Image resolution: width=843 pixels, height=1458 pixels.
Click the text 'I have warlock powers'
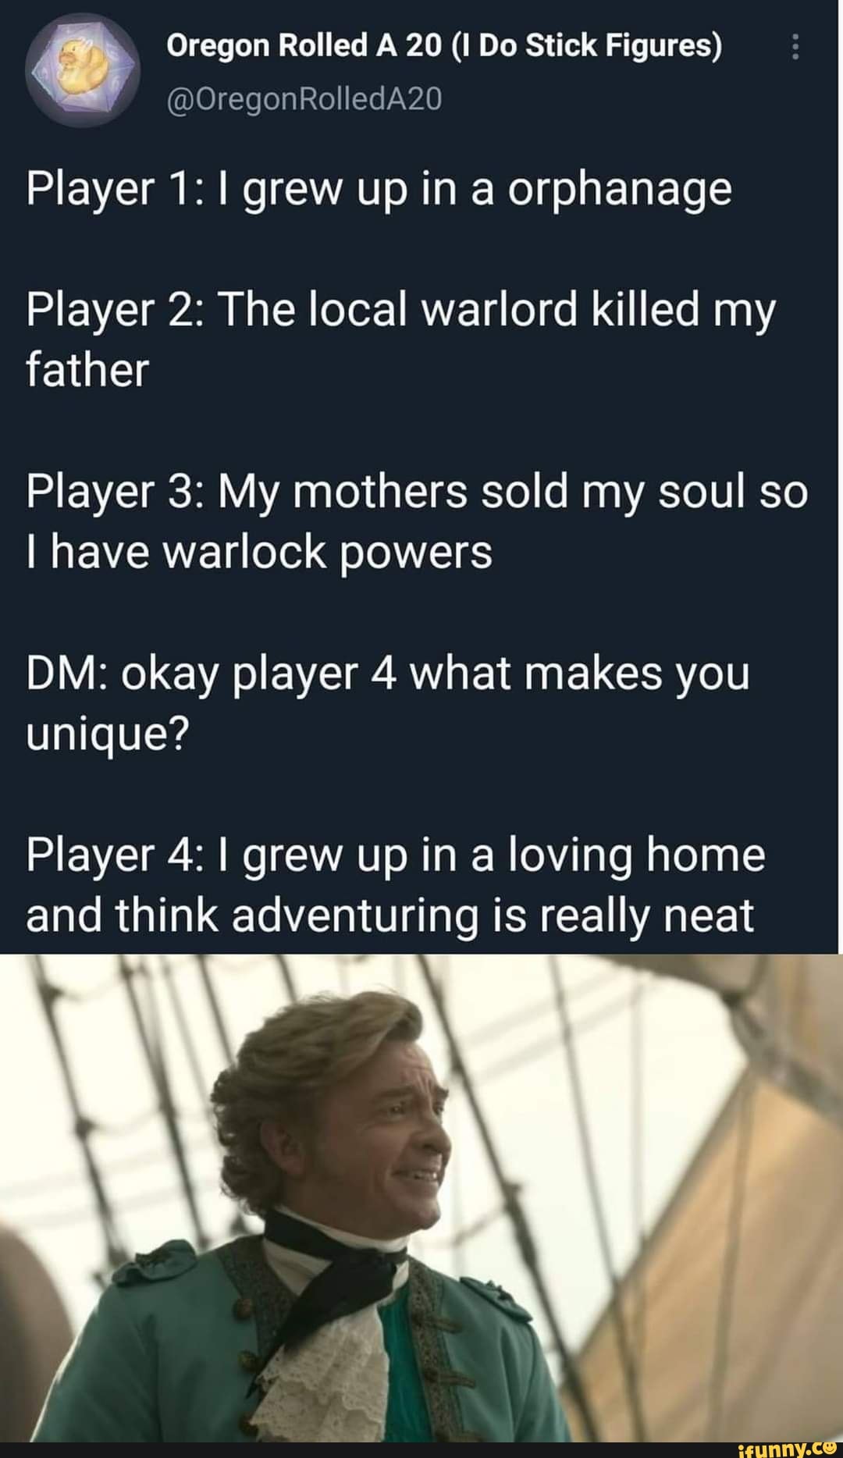(259, 553)
